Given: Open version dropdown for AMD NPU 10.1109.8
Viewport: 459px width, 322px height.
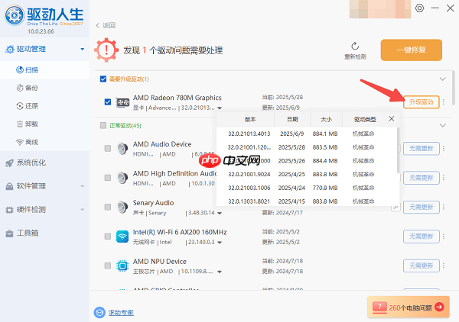Looking at the screenshot, I should pos(220,272).
